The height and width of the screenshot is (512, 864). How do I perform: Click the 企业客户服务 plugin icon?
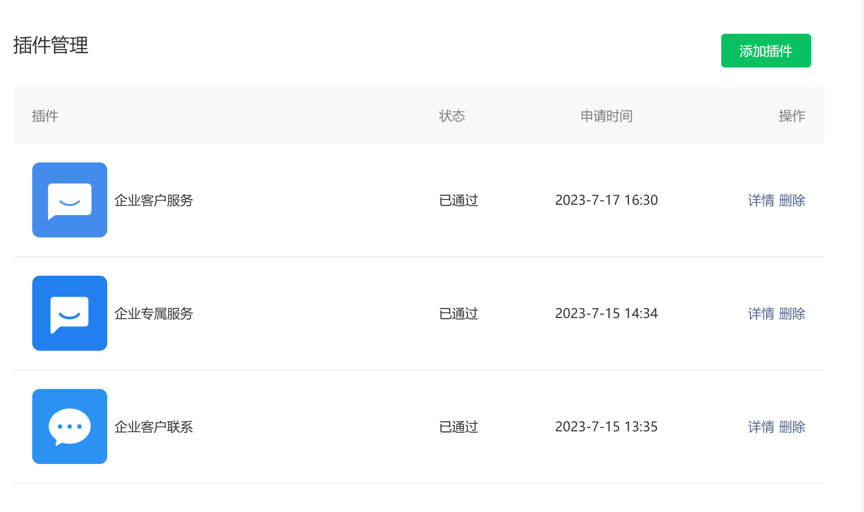point(70,200)
